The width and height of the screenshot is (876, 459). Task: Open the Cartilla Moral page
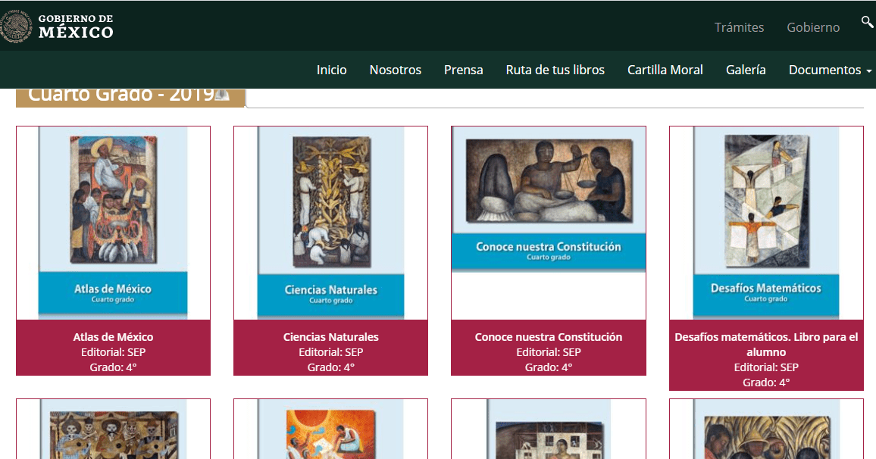(x=665, y=70)
